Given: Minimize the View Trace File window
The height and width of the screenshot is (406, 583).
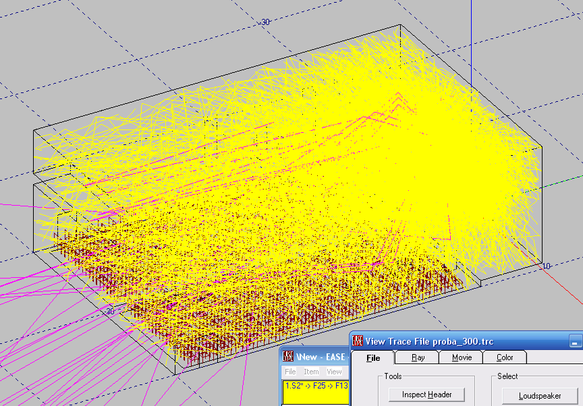Looking at the screenshot, I should point(574,341).
